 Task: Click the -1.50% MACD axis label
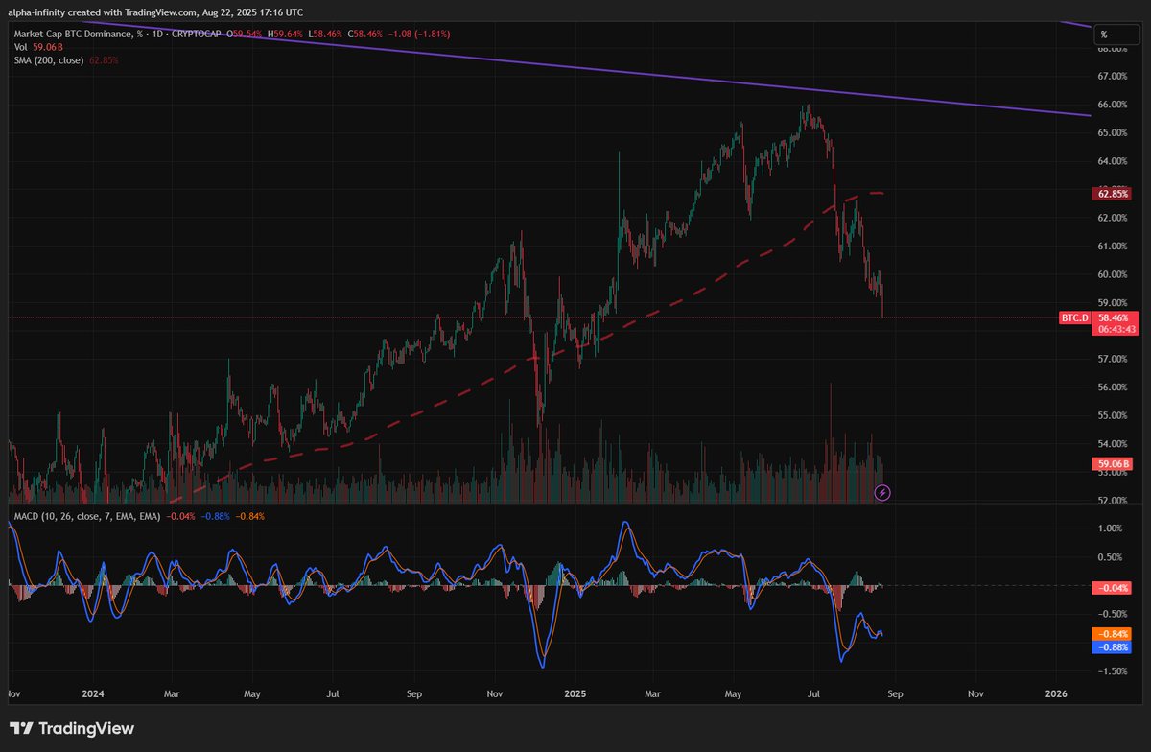click(x=1113, y=671)
